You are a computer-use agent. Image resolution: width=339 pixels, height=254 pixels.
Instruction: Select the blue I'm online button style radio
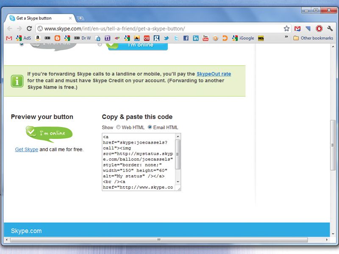pos(100,44)
